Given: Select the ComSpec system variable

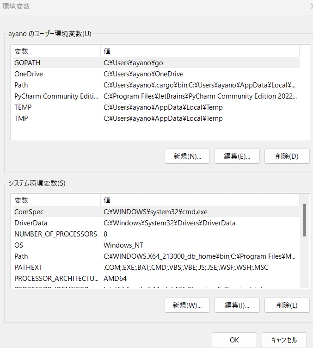Looking at the screenshot, I should click(x=156, y=212).
